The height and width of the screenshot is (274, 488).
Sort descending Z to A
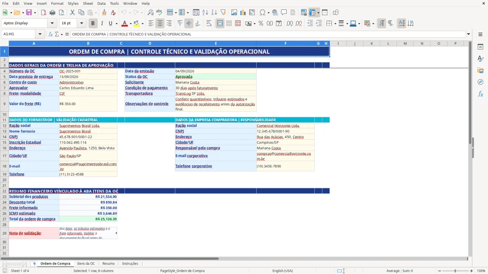(x=214, y=13)
